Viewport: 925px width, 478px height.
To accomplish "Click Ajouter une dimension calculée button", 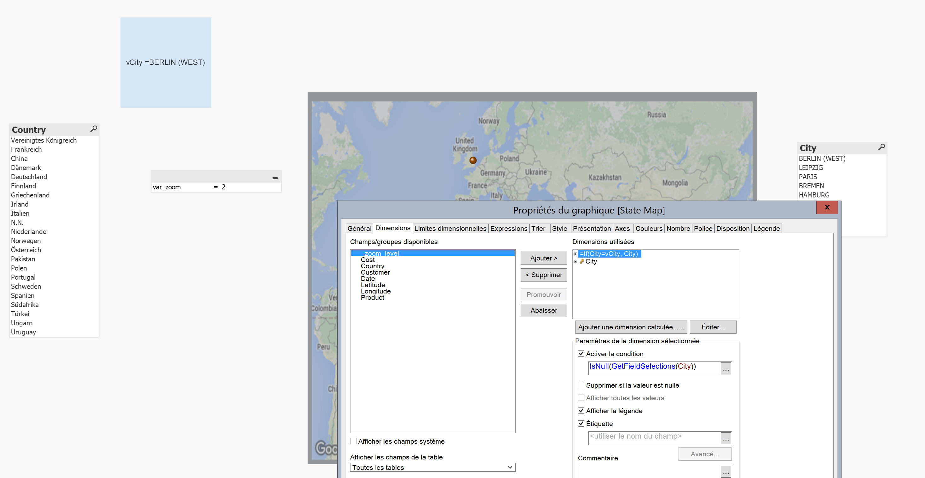I will pyautogui.click(x=631, y=327).
